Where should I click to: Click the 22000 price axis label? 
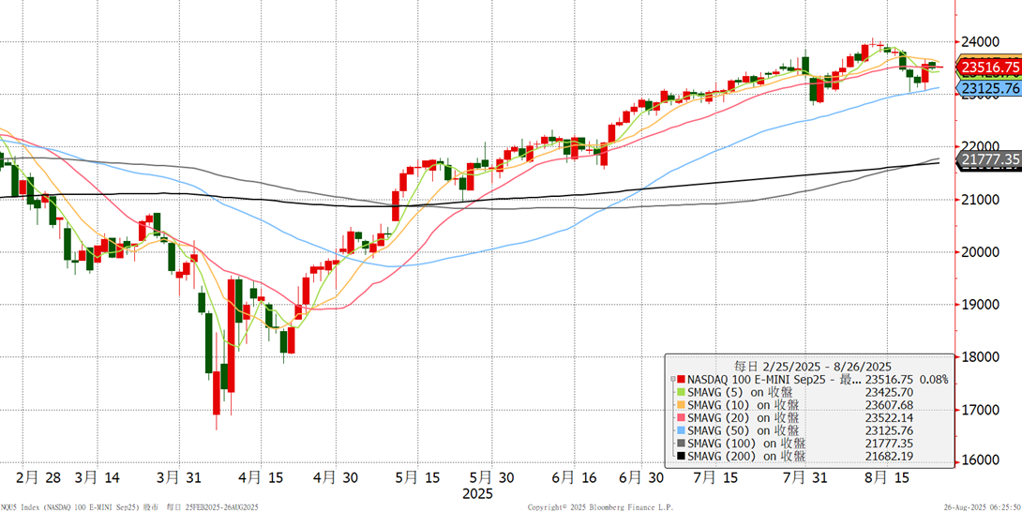coord(981,146)
